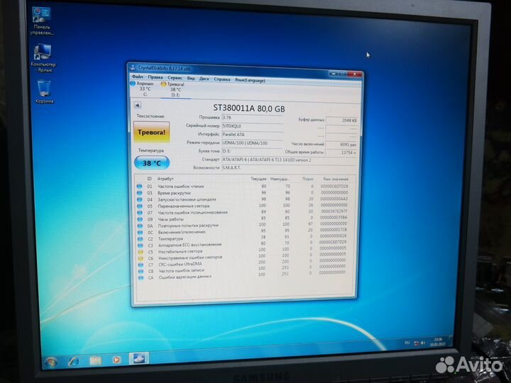Select the Хорошо 33 °C disk C: tab
Screen dimensions: 511x383
click(143, 89)
